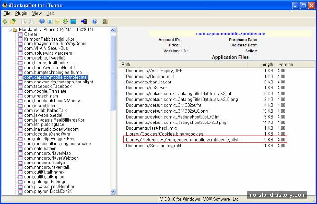Select the Documents/default.ccmkt_GMG32pt_0.png file row
This screenshot has width=317, height=204.
[206, 111]
